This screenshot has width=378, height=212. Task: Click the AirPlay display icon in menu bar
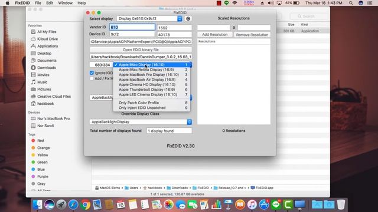click(279, 3)
